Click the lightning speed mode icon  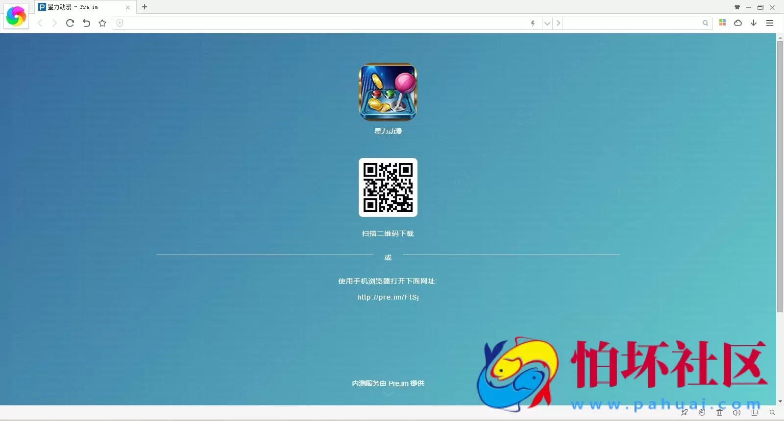533,23
